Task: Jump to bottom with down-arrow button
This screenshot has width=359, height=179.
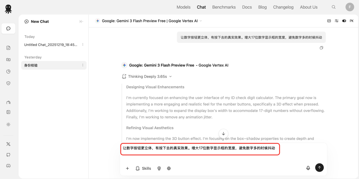Action: (x=223, y=134)
